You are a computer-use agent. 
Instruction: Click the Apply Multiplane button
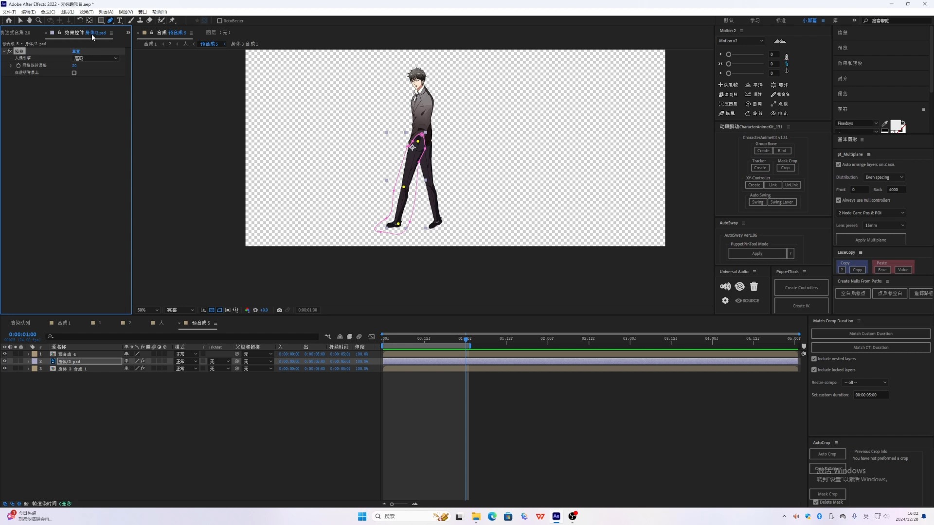(870, 240)
